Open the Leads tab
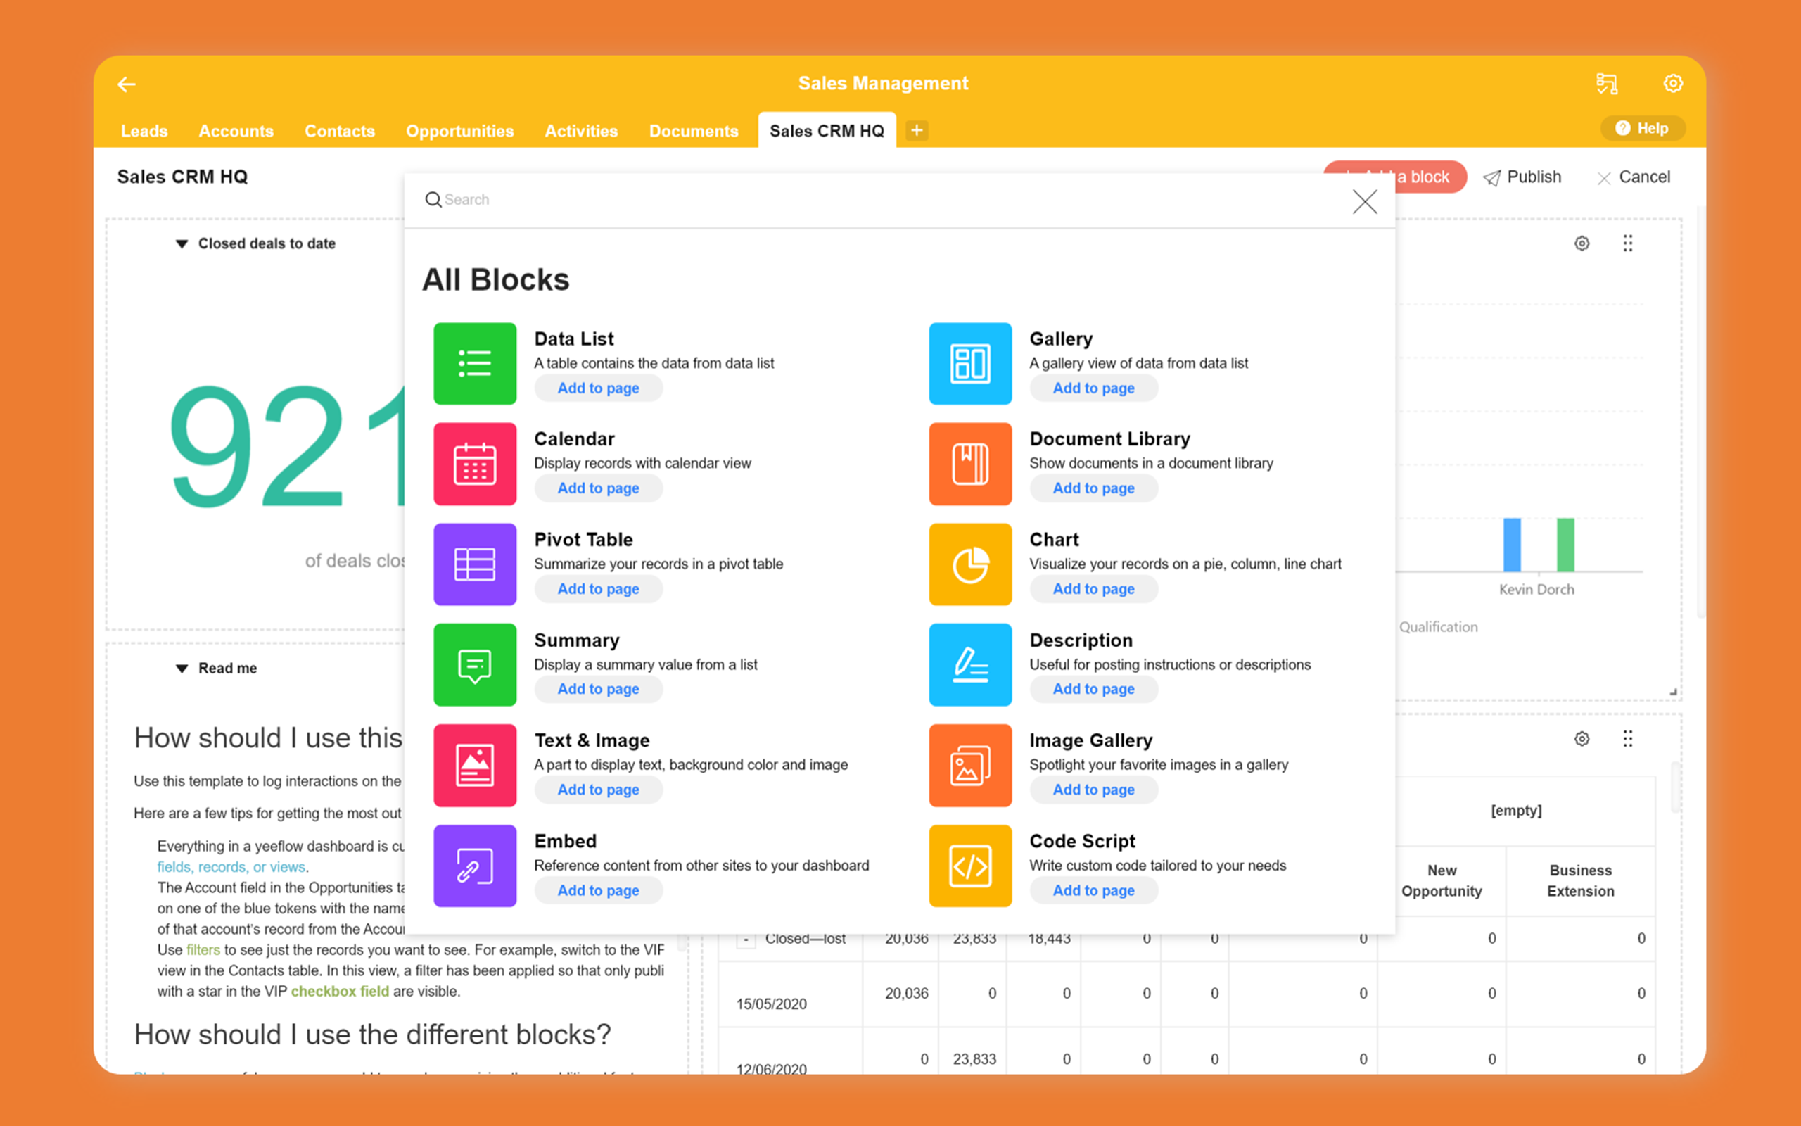 click(x=144, y=131)
